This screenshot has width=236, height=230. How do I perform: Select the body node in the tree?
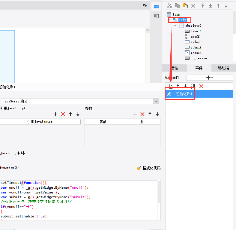(x=182, y=20)
